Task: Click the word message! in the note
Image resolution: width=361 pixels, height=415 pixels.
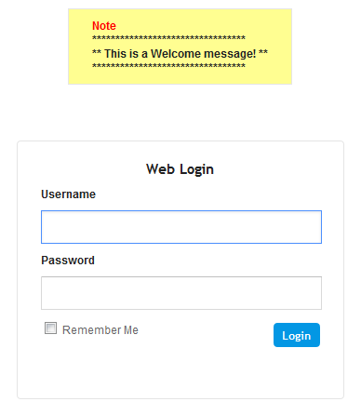Action: point(230,54)
